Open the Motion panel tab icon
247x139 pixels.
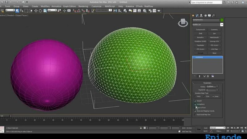click(205, 15)
